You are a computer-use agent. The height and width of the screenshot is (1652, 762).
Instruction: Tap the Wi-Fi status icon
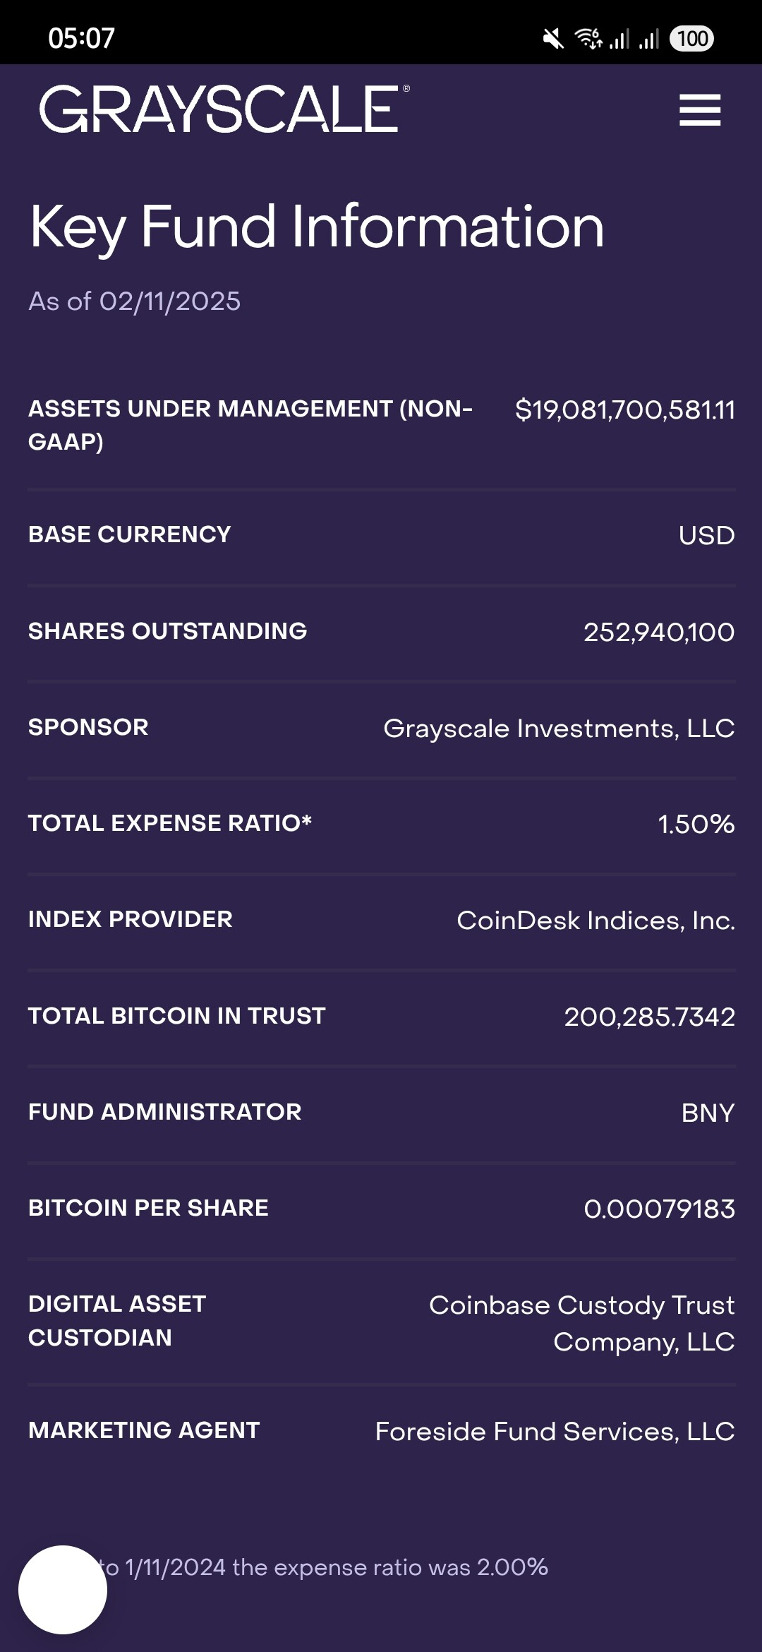(588, 38)
